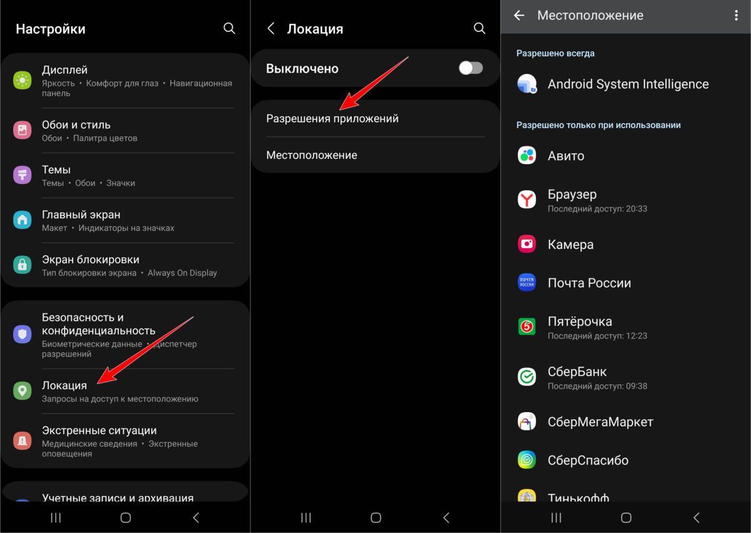Select the Камера app name
This screenshot has height=533, width=751.
[x=571, y=245]
